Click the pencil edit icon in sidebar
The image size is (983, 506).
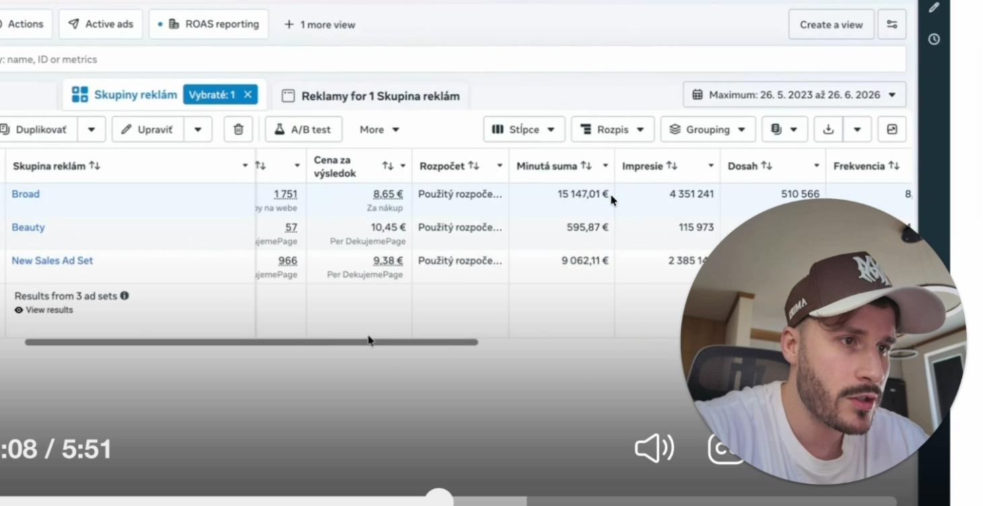(933, 7)
